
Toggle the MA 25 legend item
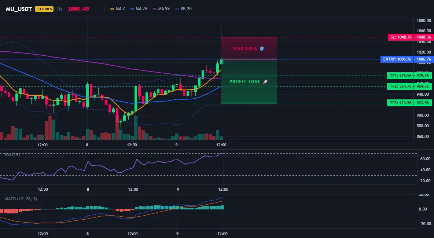[x=139, y=9]
